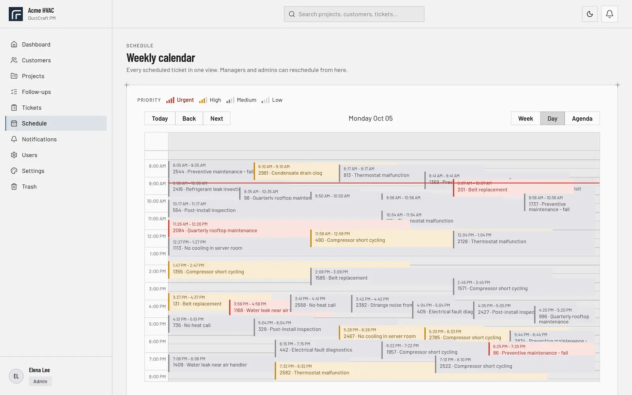Open event 2084 Quarterly rooftop maintenance
The height and width of the screenshot is (395, 632).
pos(239,229)
